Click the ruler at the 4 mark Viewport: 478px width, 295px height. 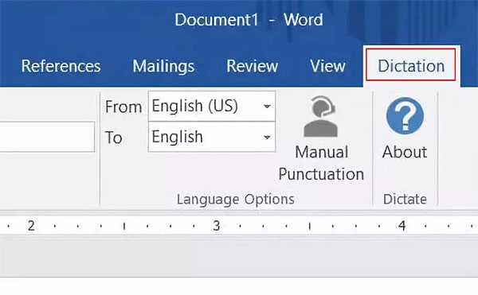pos(402,226)
